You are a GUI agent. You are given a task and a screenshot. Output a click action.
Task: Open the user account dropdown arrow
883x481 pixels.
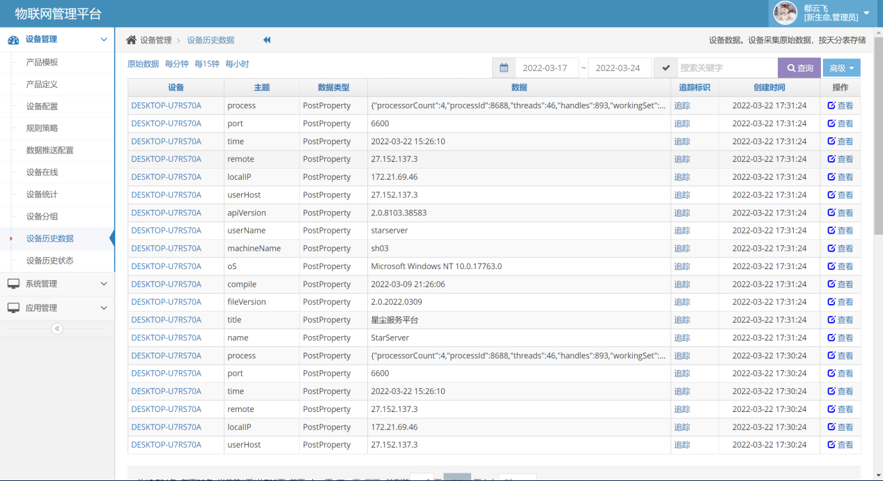pos(866,13)
